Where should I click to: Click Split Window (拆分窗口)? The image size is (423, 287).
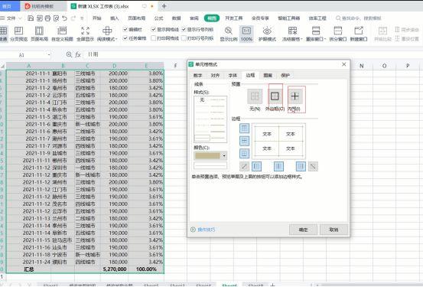click(338, 34)
